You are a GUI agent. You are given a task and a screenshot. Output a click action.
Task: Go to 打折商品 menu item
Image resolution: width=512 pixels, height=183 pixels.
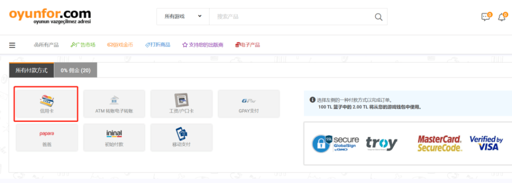[157, 45]
